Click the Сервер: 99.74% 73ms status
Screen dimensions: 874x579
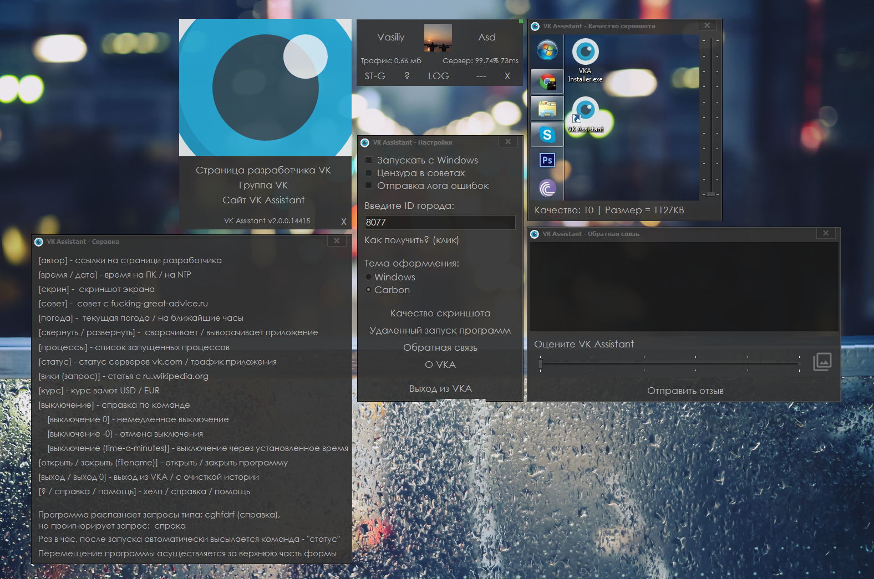(x=480, y=61)
